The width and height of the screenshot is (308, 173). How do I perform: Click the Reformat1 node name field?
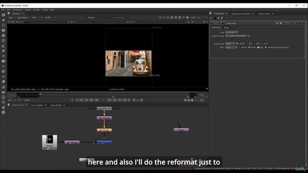coord(249,24)
